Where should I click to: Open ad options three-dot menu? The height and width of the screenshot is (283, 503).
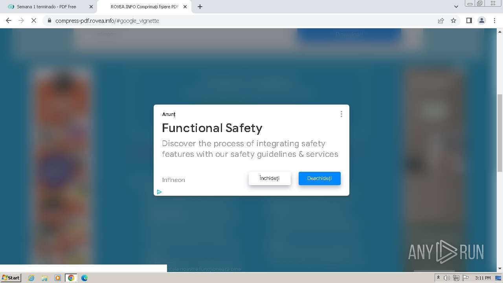(x=341, y=114)
